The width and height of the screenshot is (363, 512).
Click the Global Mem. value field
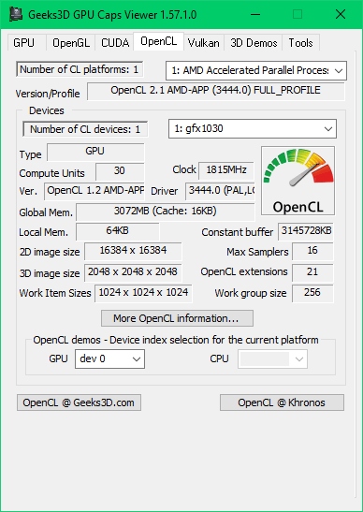tap(166, 212)
